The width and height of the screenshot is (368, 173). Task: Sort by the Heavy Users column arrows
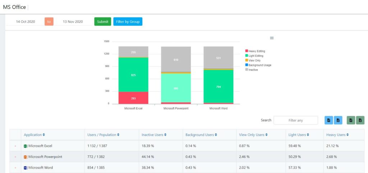pos(348,135)
